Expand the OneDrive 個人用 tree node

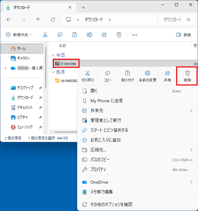[x=5, y=68]
